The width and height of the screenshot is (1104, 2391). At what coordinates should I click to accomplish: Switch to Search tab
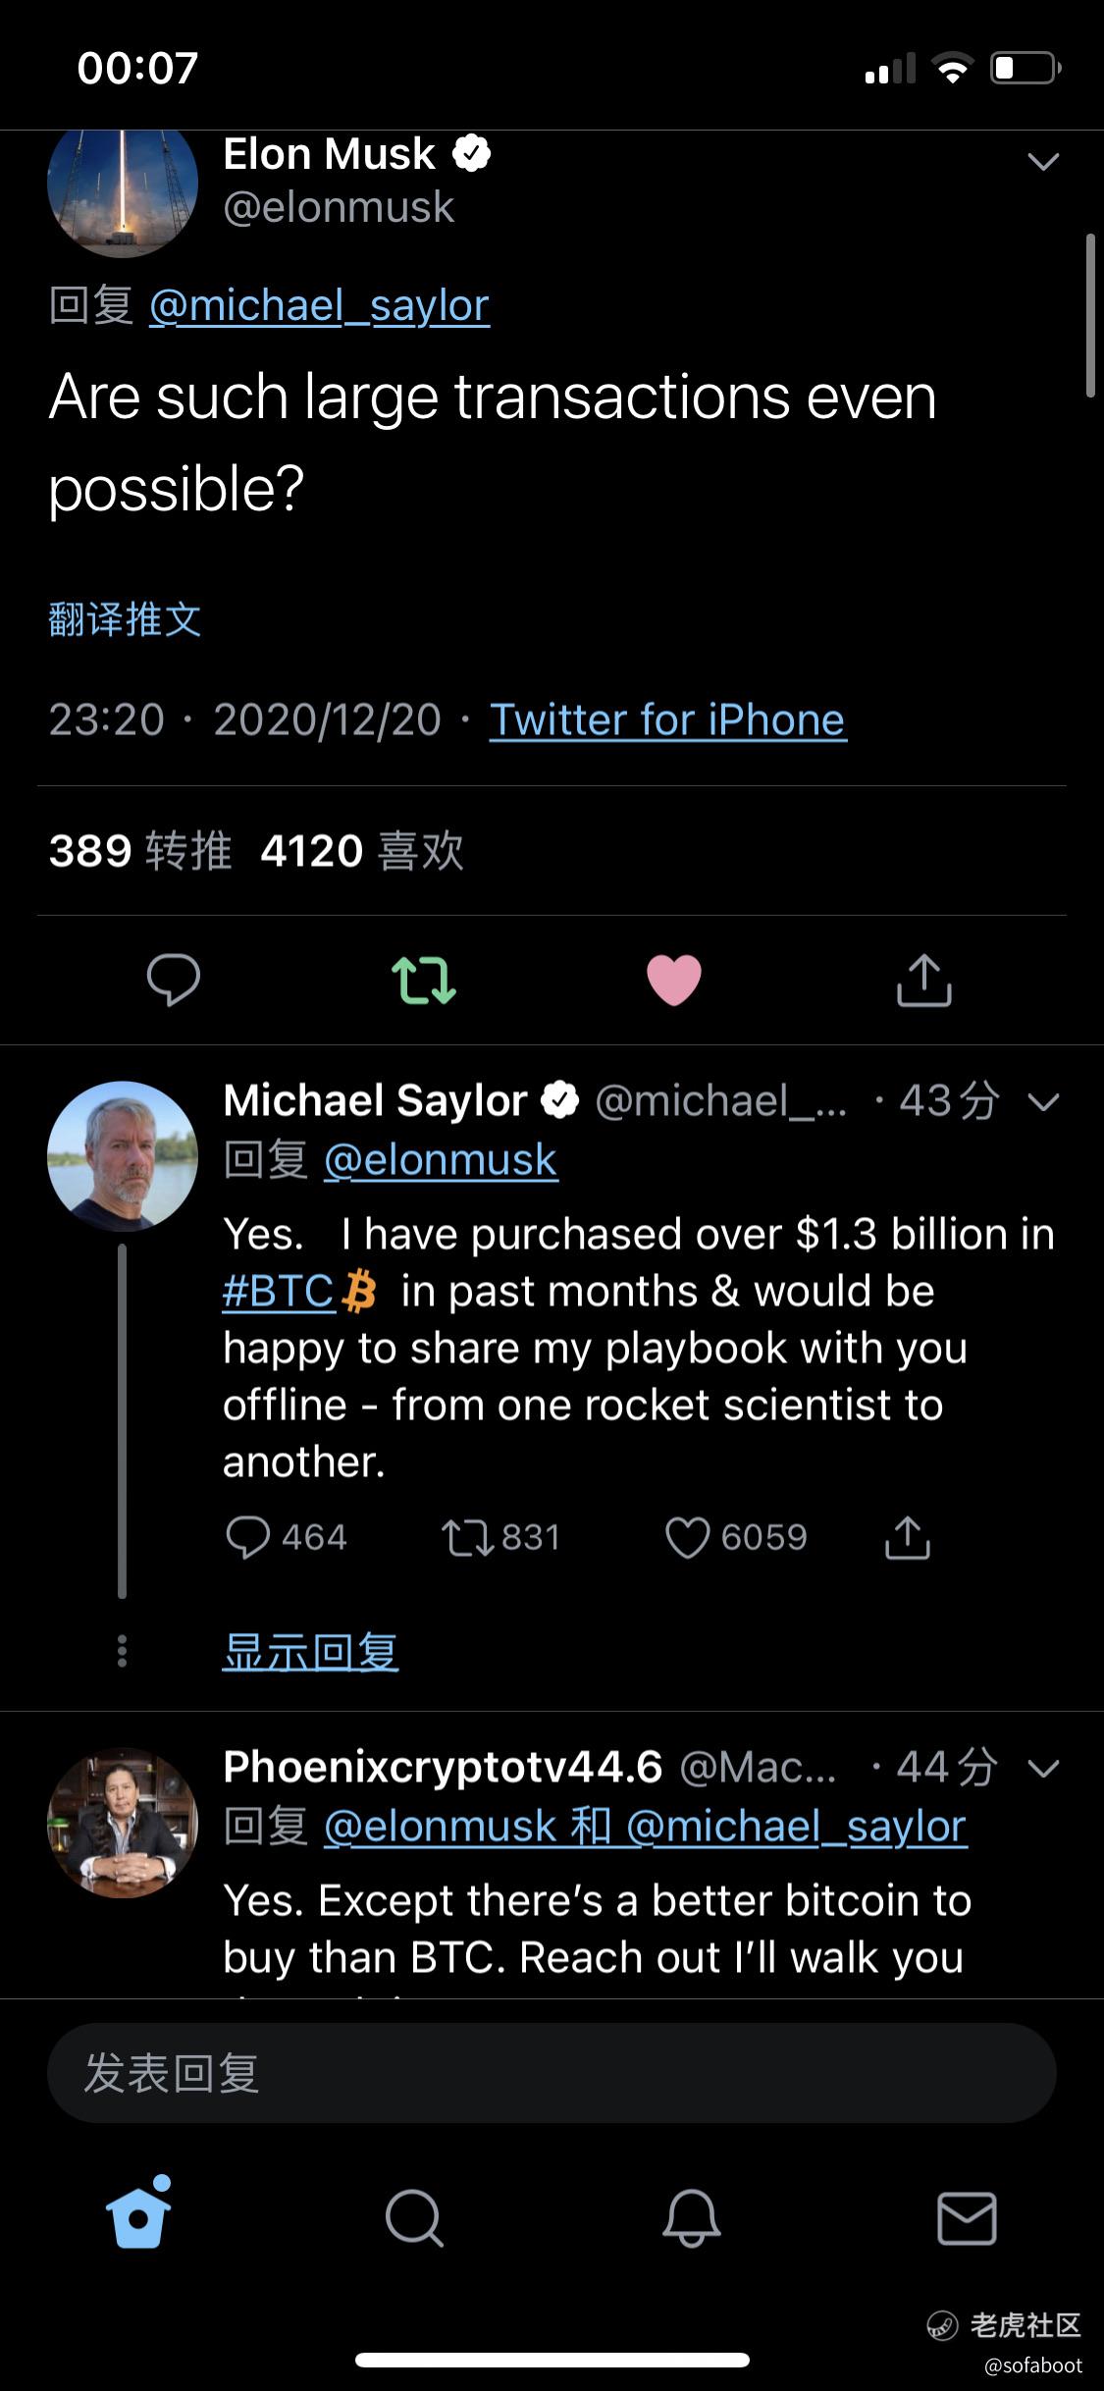[414, 2218]
